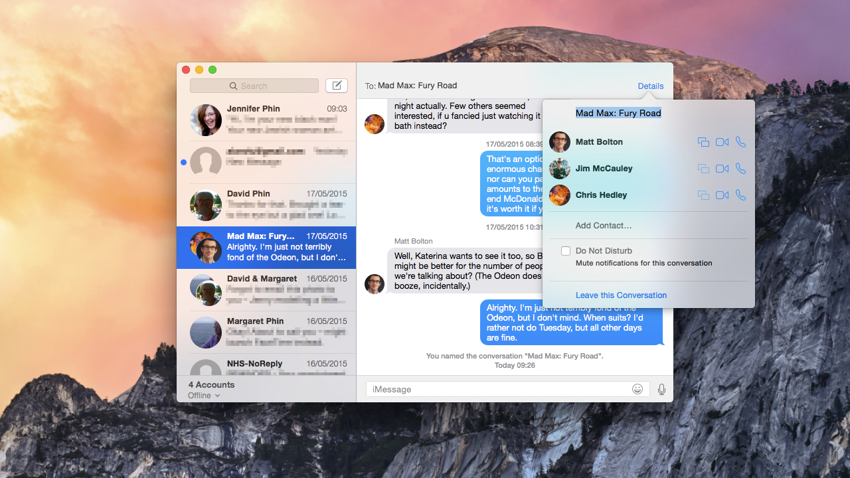Start screen share with Chris Hedley
850x478 pixels.
point(703,195)
